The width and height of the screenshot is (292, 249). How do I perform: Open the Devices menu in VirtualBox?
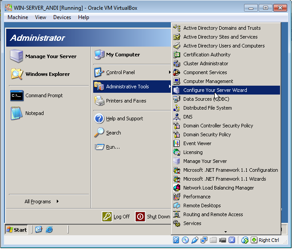(62, 17)
